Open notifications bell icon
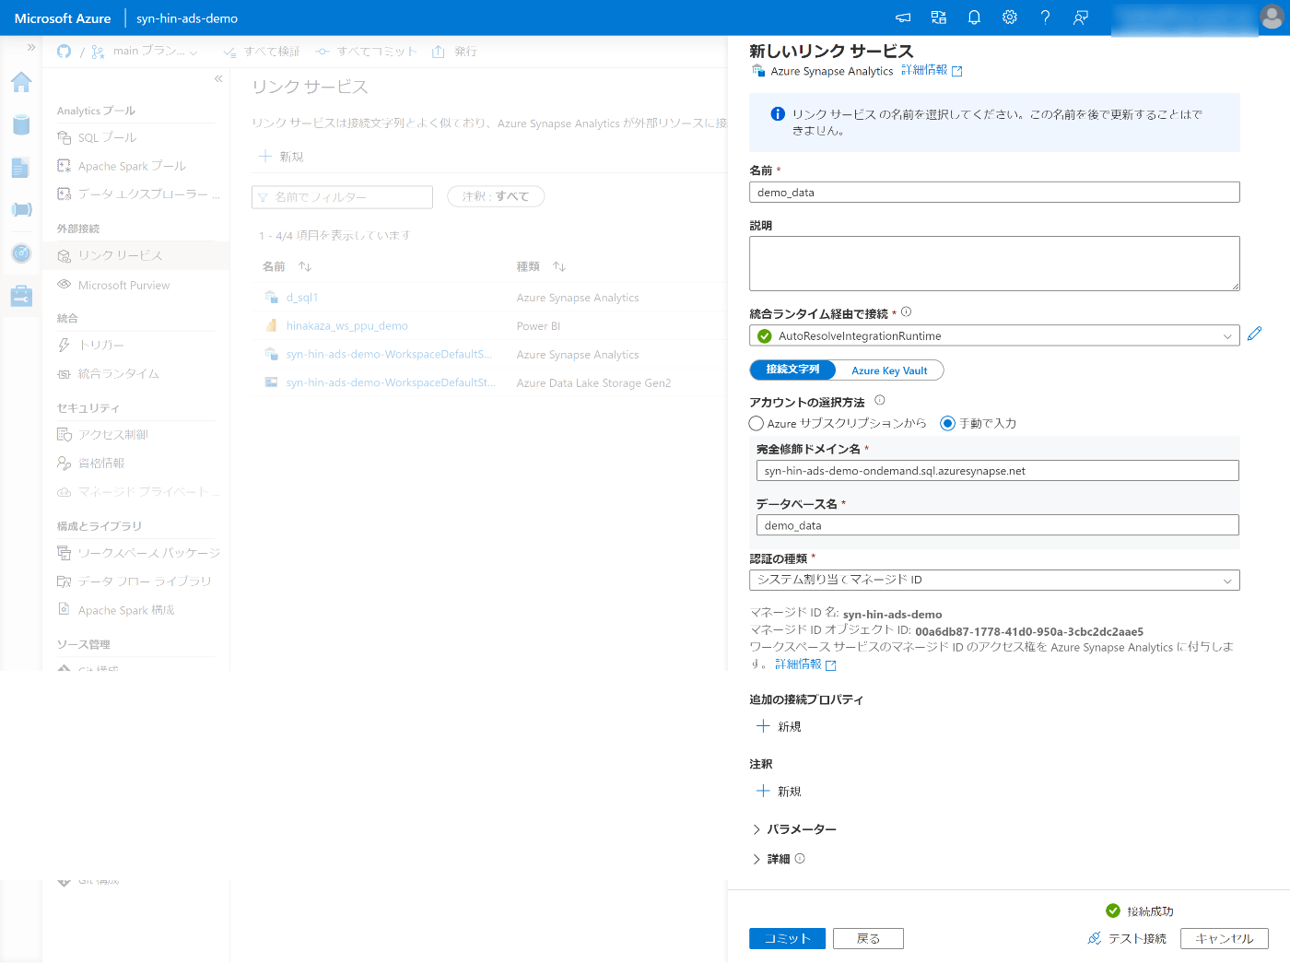 [x=974, y=18]
